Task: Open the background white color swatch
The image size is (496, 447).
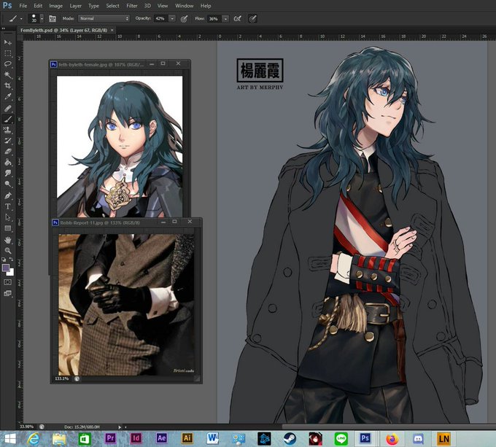Action: pyautogui.click(x=11, y=273)
